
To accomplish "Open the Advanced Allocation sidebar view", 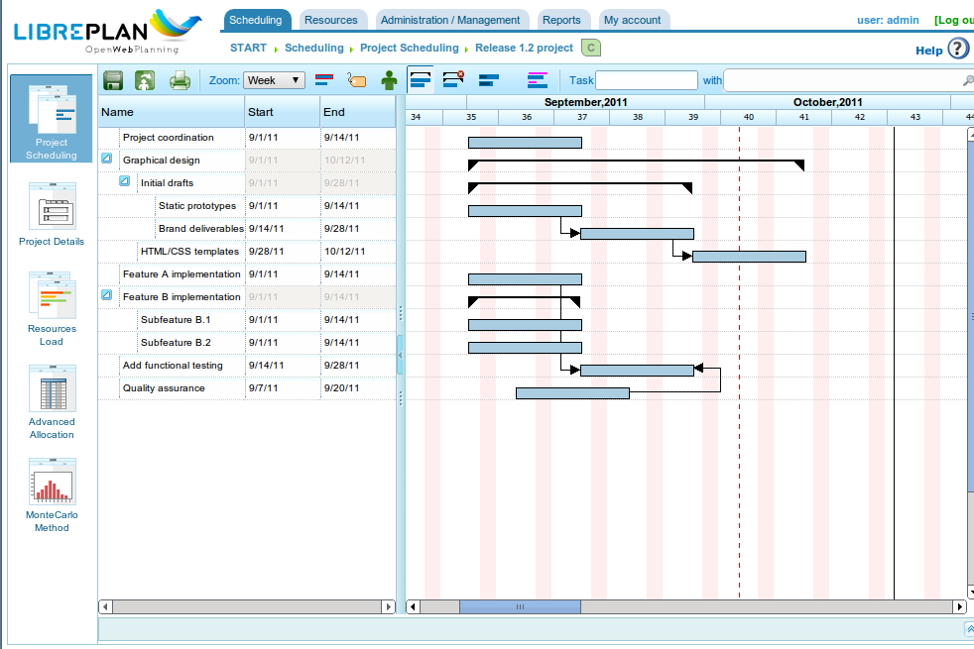I will point(52,402).
